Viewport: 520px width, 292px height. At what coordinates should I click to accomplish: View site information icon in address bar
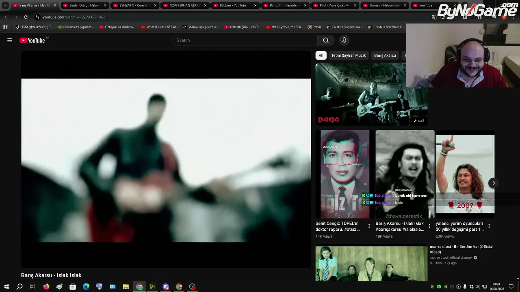click(x=37, y=17)
